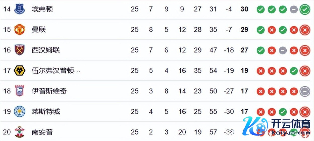Click the Southampton club crest

tap(19, 132)
